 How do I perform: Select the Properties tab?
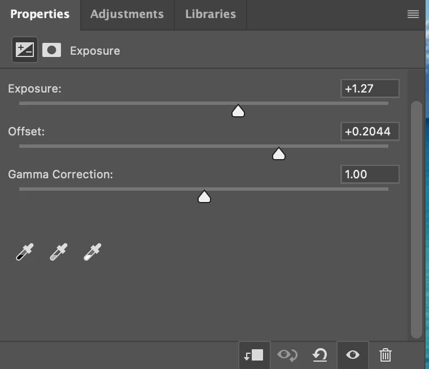point(40,14)
